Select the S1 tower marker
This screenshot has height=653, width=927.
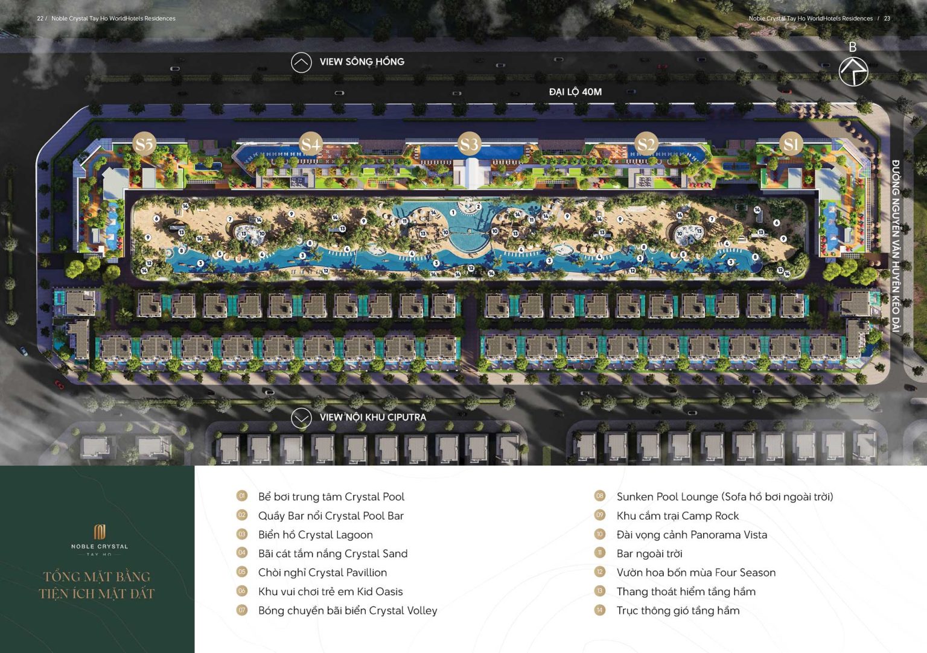(x=791, y=144)
